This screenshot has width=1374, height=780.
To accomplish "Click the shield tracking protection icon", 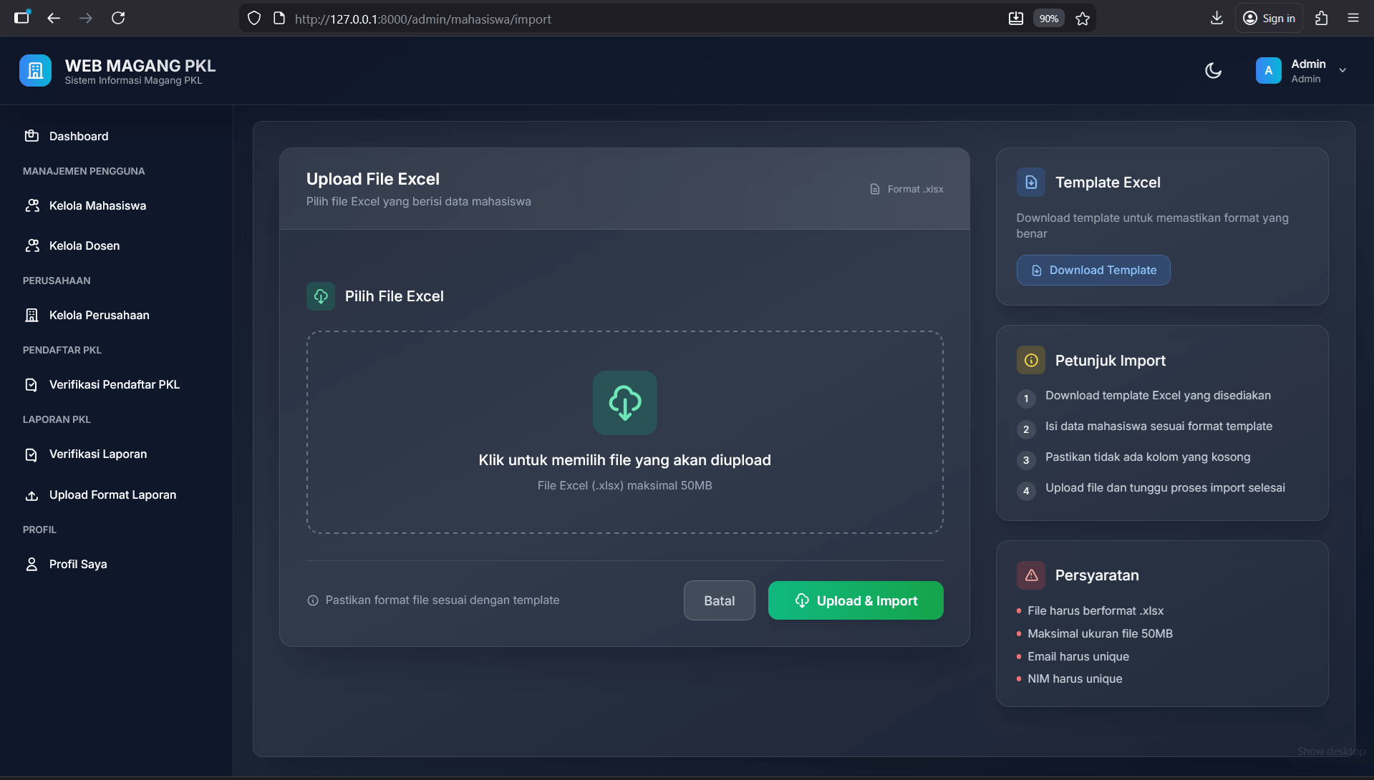I will click(x=254, y=19).
